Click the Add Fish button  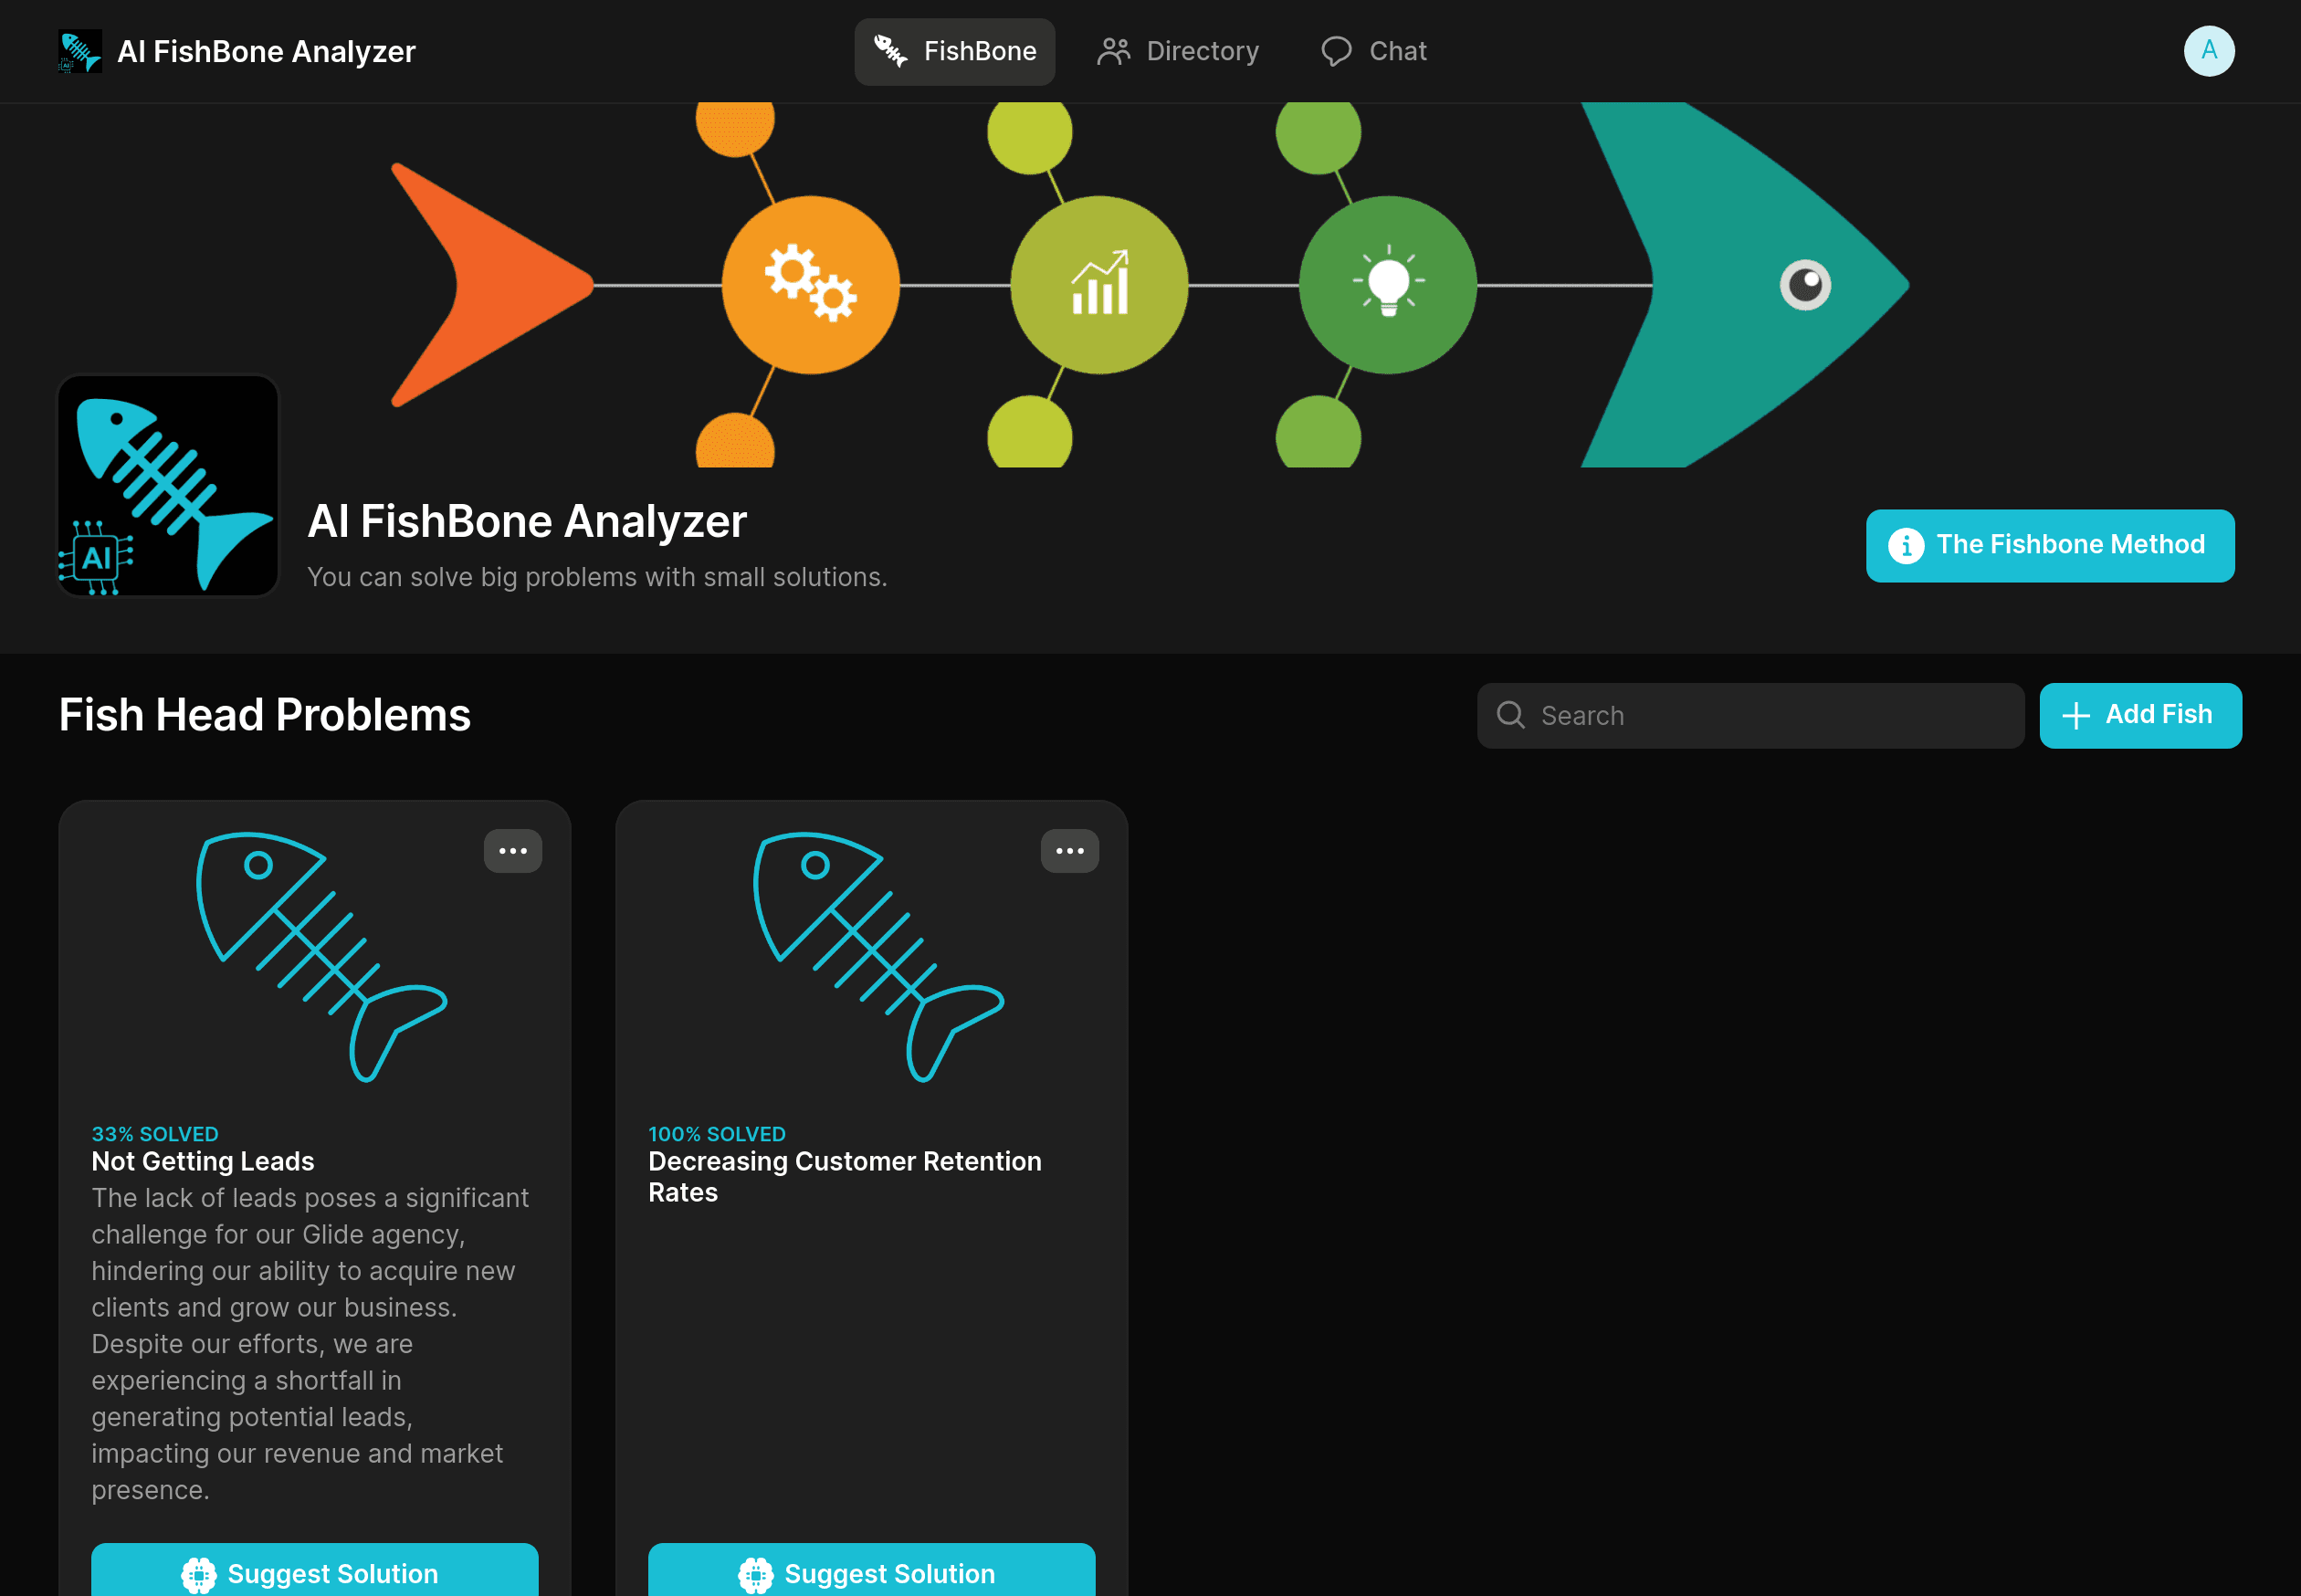tap(2140, 715)
